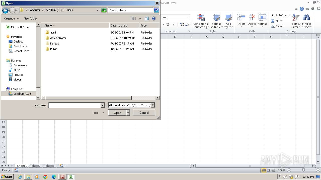Cancel the Open dialog

(x=144, y=113)
